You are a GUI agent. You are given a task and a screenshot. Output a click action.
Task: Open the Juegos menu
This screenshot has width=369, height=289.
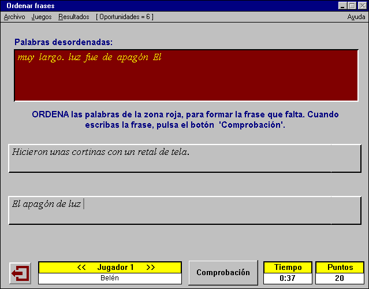tap(42, 17)
